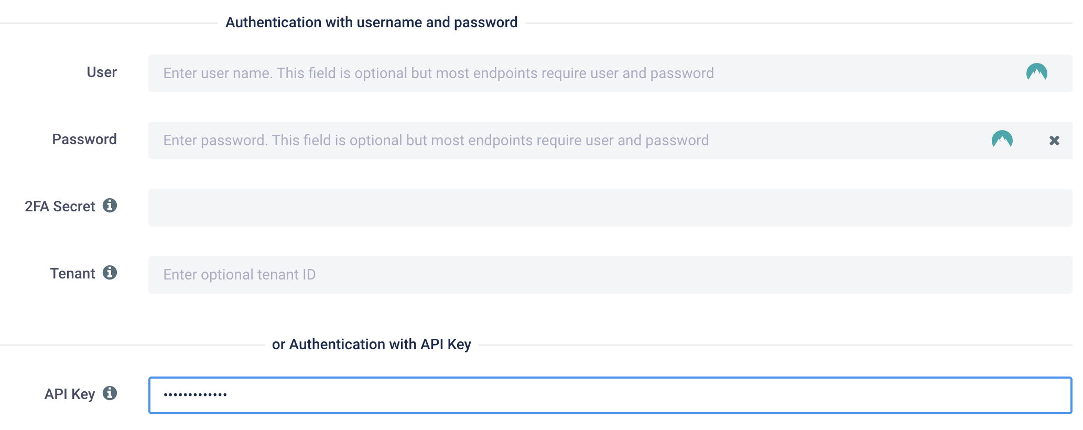This screenshot has height=430, width=1083.
Task: Click the password manager icon in User field
Action: (1036, 72)
